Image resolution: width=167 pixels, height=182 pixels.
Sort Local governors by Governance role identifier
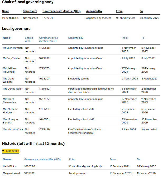48,39
